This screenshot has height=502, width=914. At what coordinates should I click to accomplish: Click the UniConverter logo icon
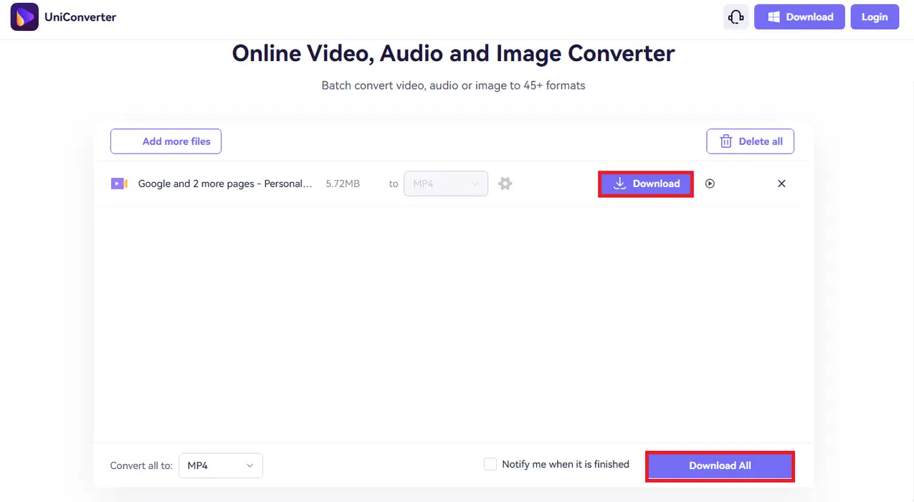pos(24,16)
